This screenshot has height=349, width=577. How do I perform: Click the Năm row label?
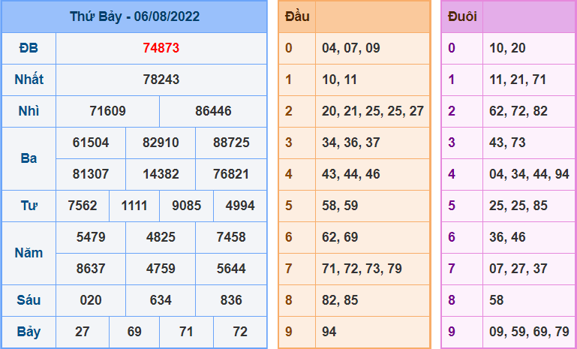[29, 253]
